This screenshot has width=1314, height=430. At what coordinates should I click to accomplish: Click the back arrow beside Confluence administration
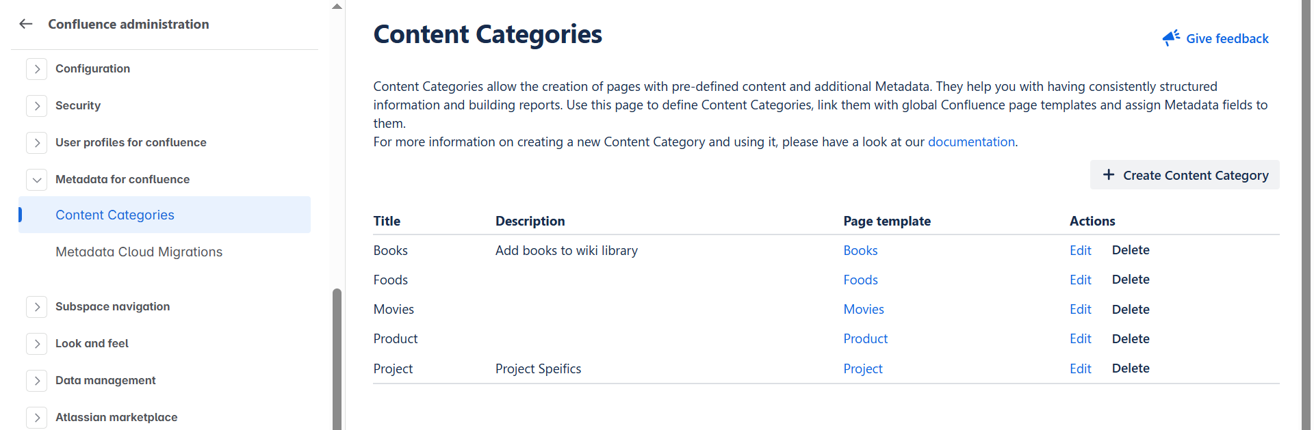click(26, 24)
